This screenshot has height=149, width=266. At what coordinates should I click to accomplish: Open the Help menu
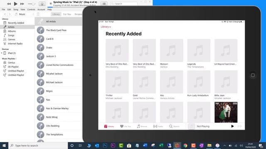click(x=49, y=10)
